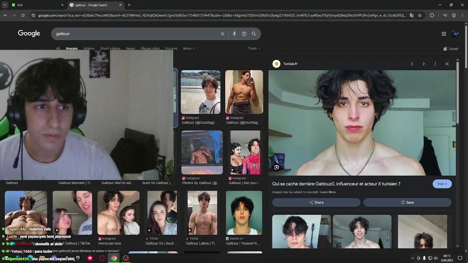Open the large preview image
The height and width of the screenshot is (263, 468).
362,123
